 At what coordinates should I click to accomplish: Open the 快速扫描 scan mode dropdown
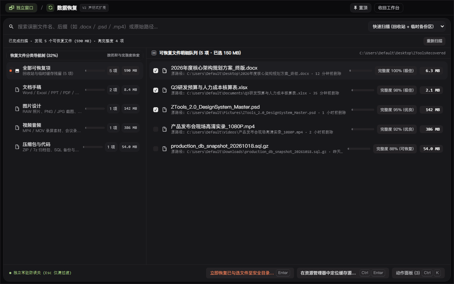pyautogui.click(x=406, y=27)
